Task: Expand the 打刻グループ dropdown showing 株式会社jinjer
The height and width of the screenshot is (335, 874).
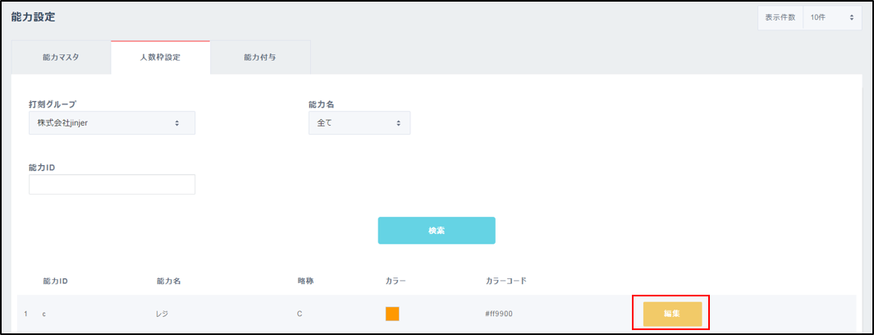Action: click(x=112, y=123)
